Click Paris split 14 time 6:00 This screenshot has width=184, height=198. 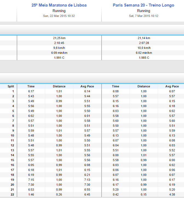click(x=116, y=155)
